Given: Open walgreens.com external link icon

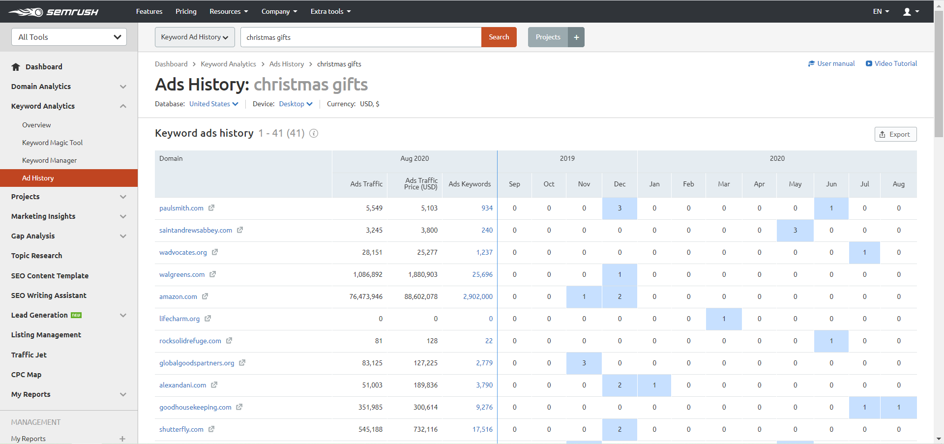Looking at the screenshot, I should (213, 274).
